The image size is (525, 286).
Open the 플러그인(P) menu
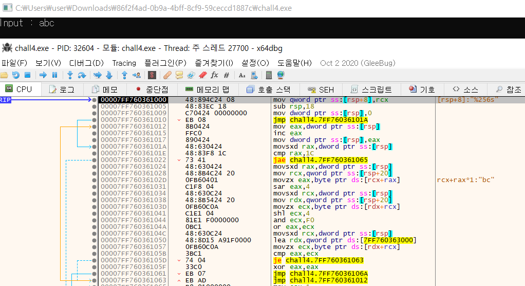165,63
